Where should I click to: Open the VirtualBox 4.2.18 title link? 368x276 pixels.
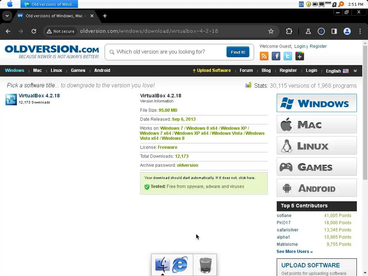tap(39, 96)
